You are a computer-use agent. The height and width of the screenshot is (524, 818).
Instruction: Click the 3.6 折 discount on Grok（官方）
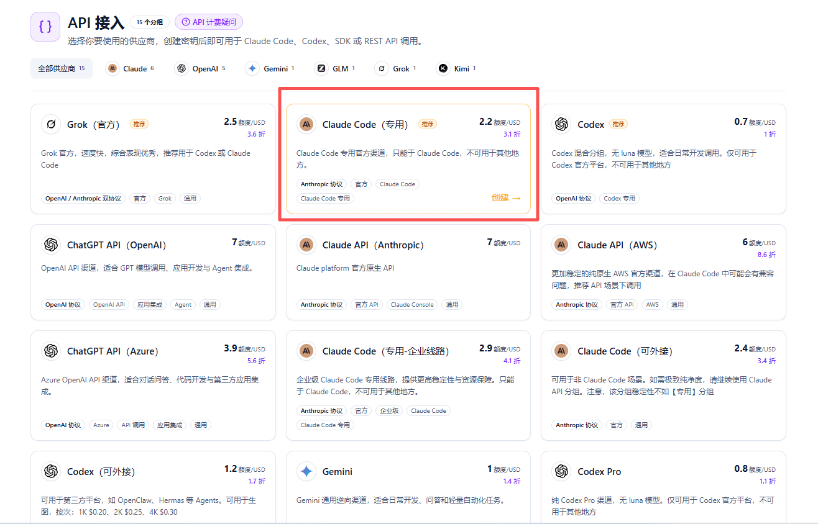256,134
